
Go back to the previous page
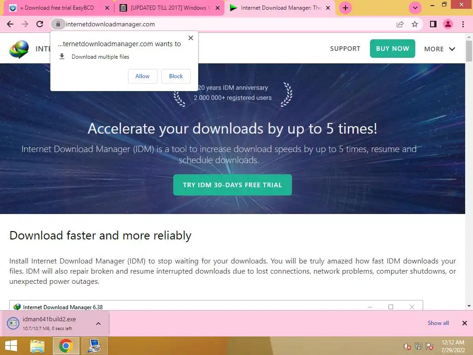coord(10,24)
